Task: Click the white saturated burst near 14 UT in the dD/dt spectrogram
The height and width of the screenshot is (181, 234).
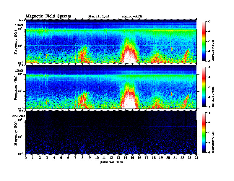Action: tap(129, 101)
